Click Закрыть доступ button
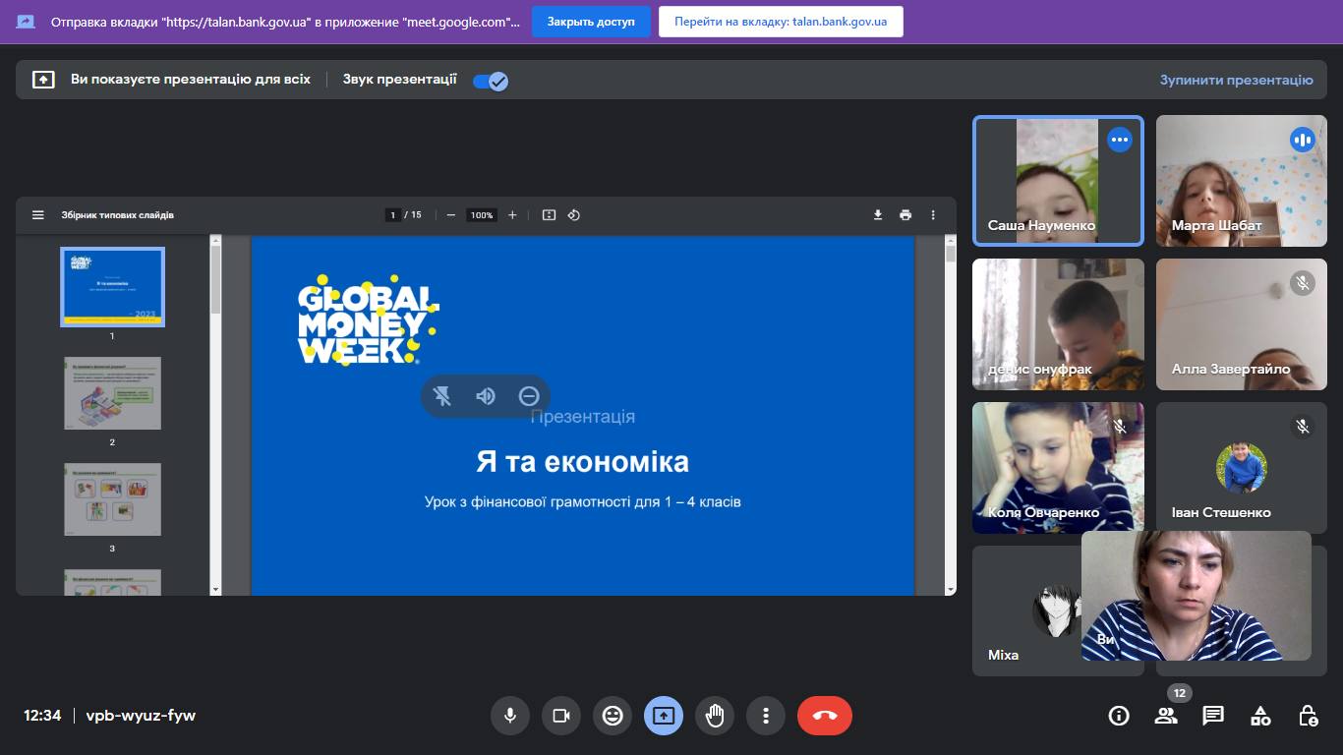The width and height of the screenshot is (1343, 755). 591,22
